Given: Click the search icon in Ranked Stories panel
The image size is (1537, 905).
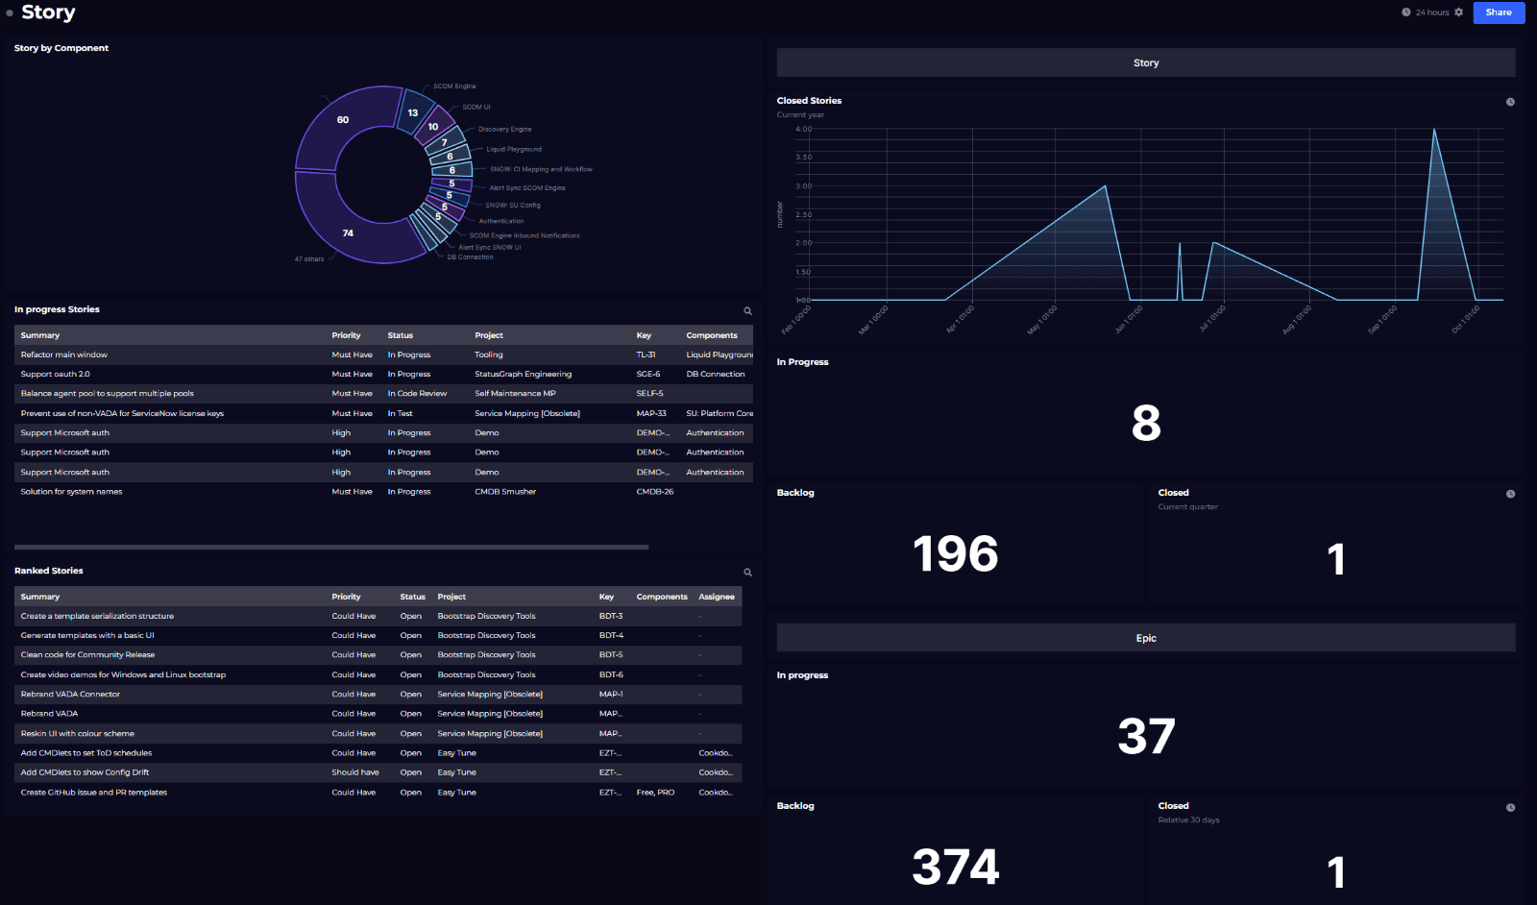Looking at the screenshot, I should tap(747, 572).
